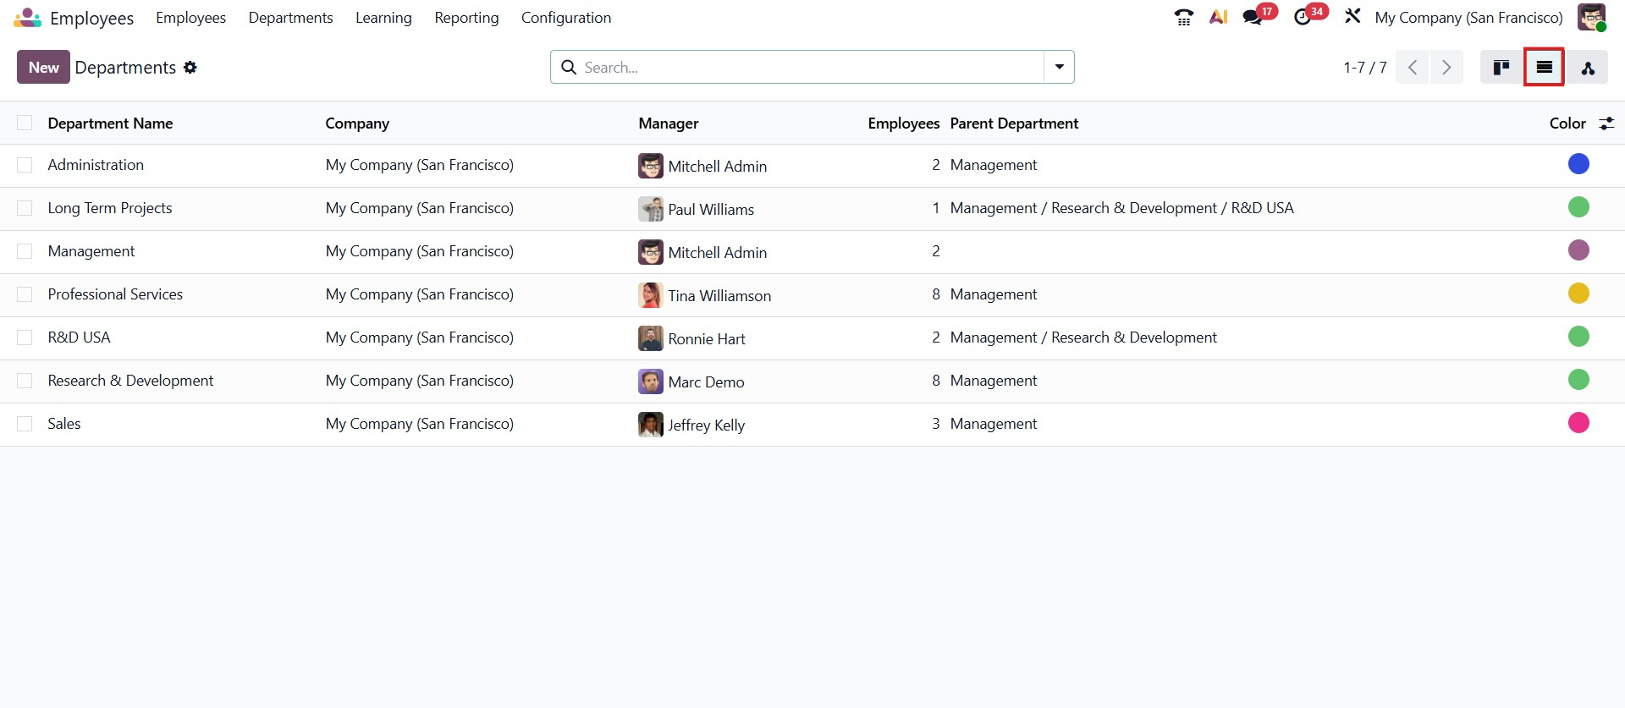Open the Departments gear settings icon

190,68
